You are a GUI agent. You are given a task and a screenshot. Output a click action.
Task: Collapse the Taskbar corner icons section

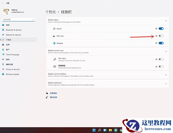click(166, 52)
